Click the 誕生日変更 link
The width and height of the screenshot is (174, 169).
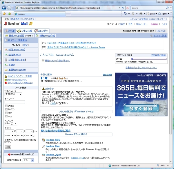[107, 74]
